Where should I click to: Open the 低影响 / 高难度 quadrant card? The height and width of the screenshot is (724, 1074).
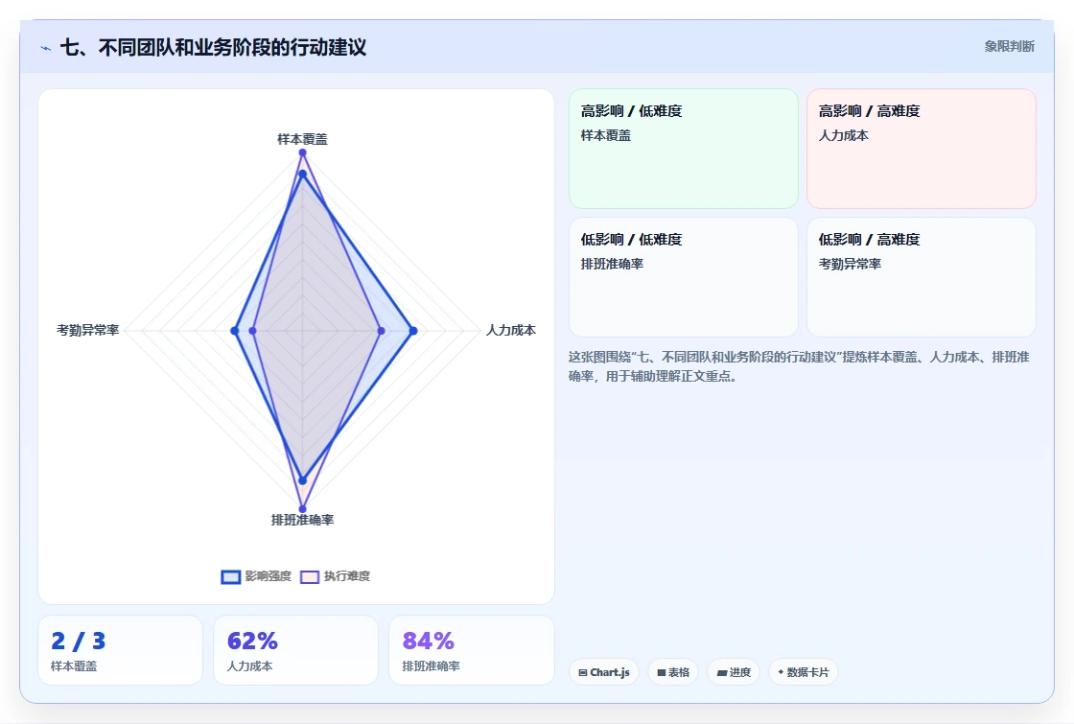(922, 277)
